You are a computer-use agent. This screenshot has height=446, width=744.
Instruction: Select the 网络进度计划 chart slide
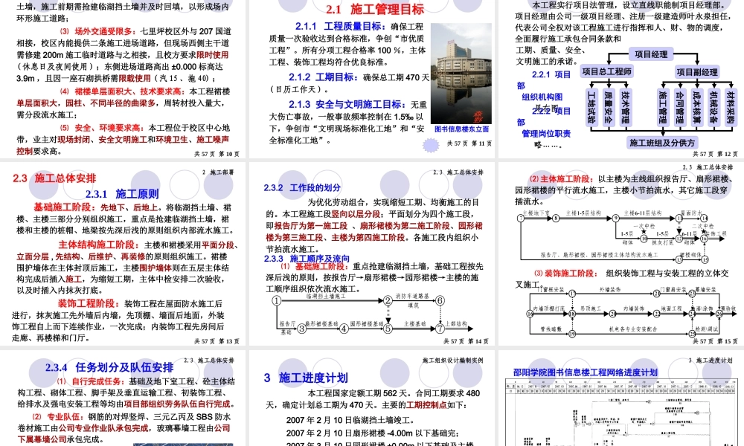coord(621,398)
